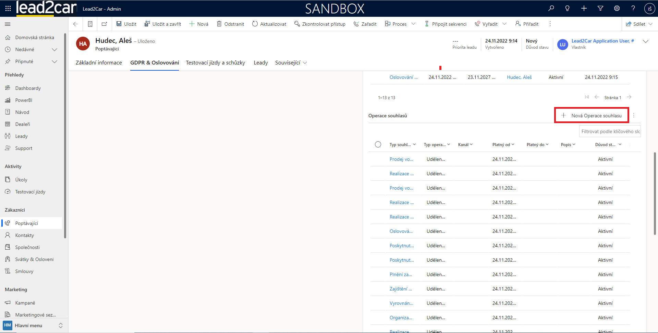The height and width of the screenshot is (333, 658).
Task: Expand the header details chevron beside owner
Action: coord(646,41)
